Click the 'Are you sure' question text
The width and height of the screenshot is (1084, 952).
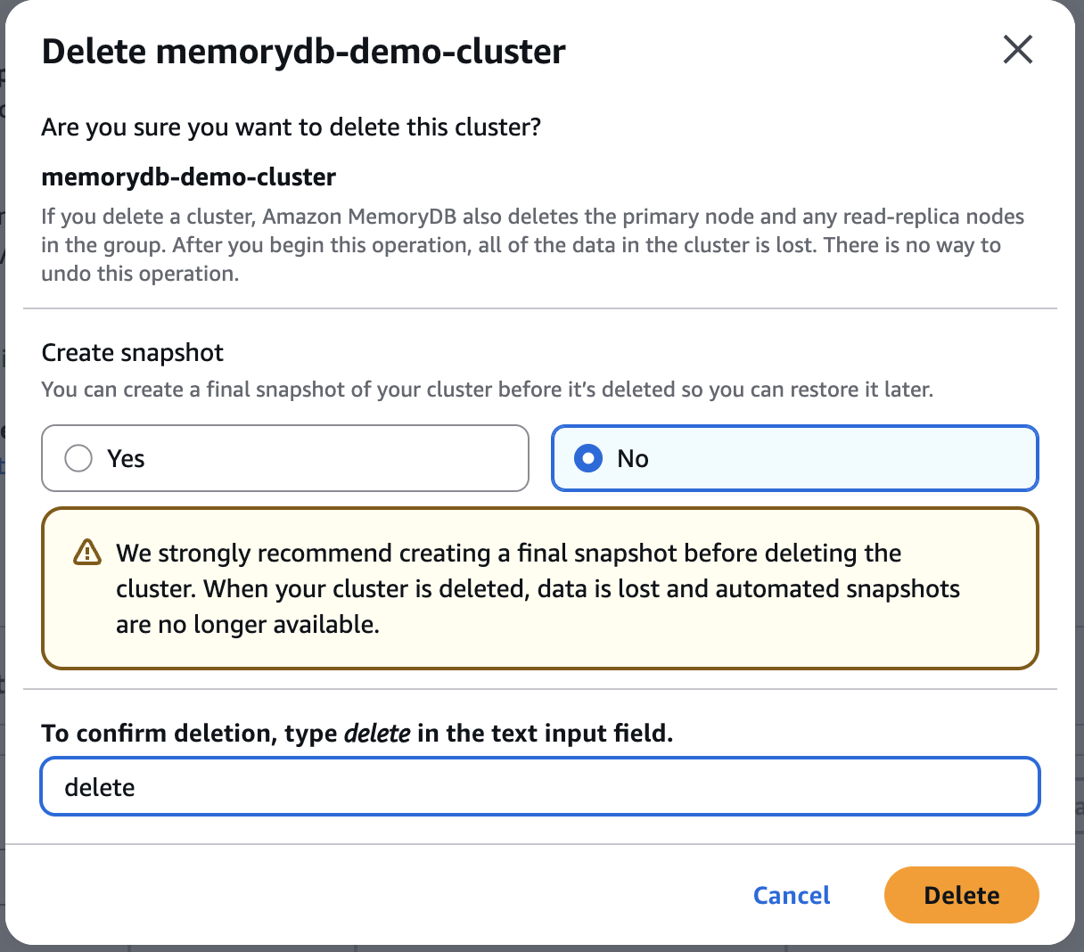coord(292,127)
